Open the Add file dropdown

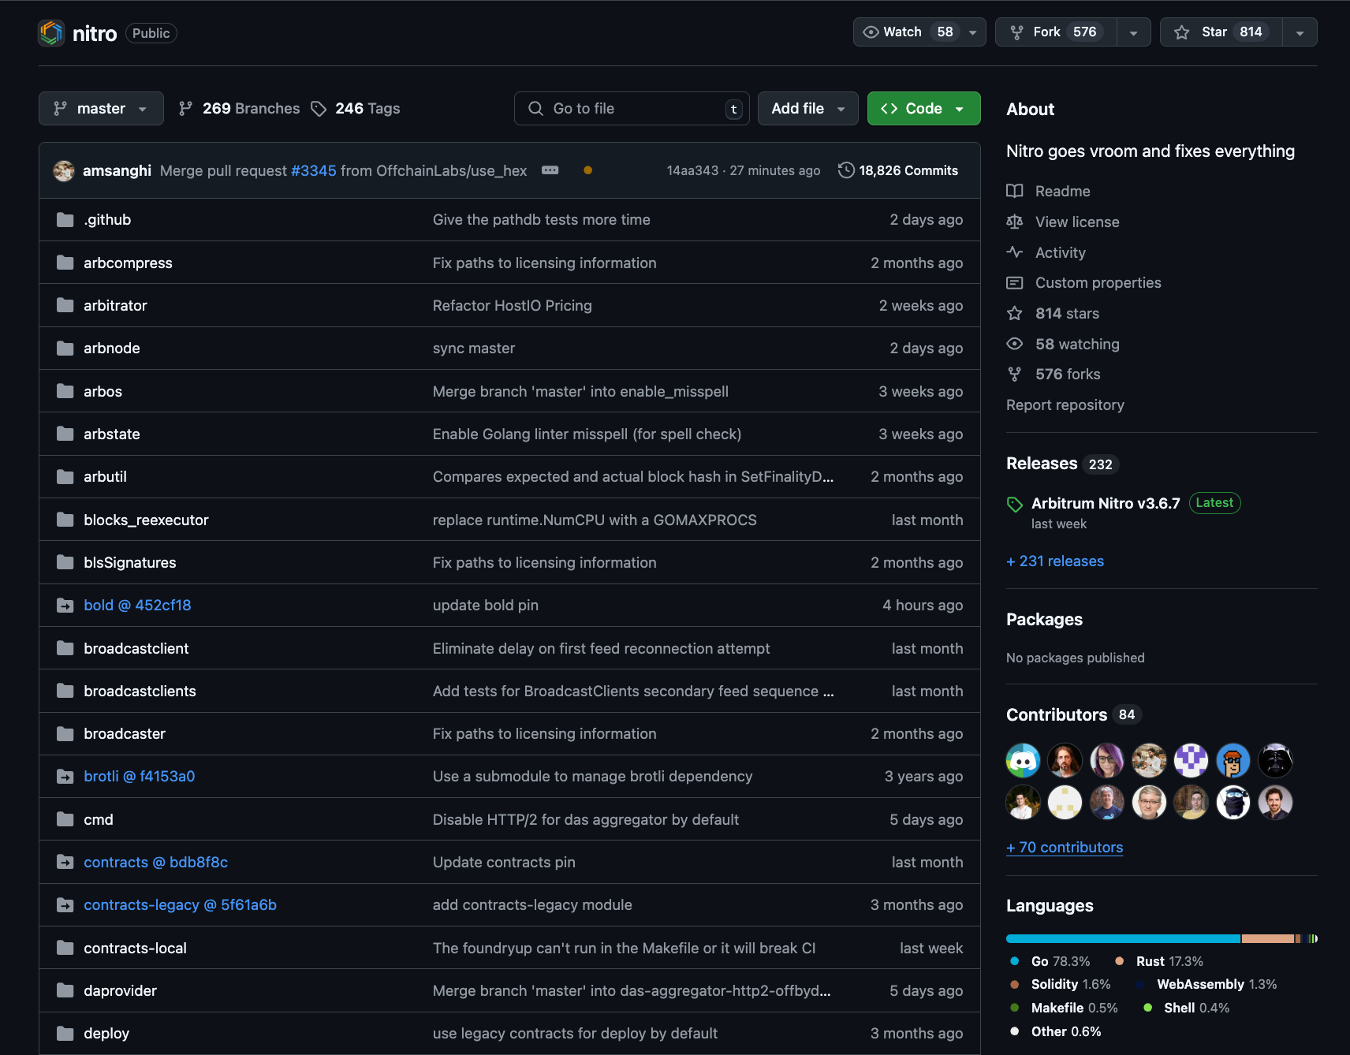(x=808, y=109)
